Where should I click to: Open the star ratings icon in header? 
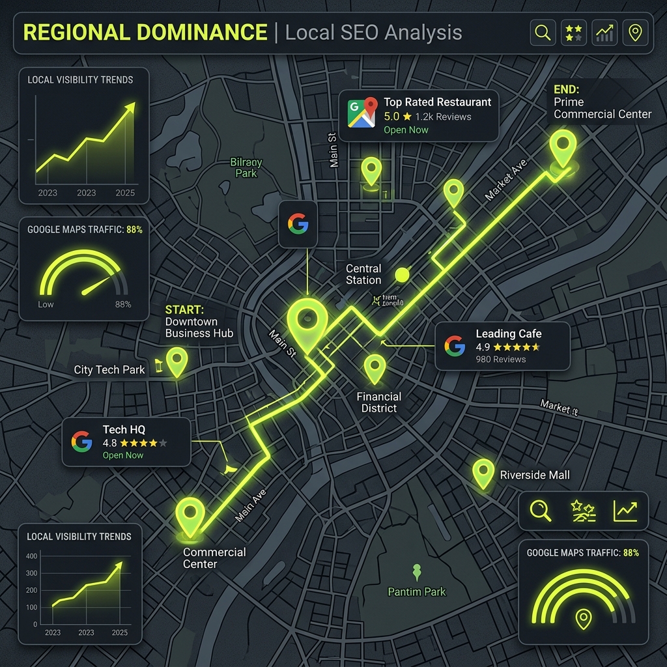click(x=574, y=33)
